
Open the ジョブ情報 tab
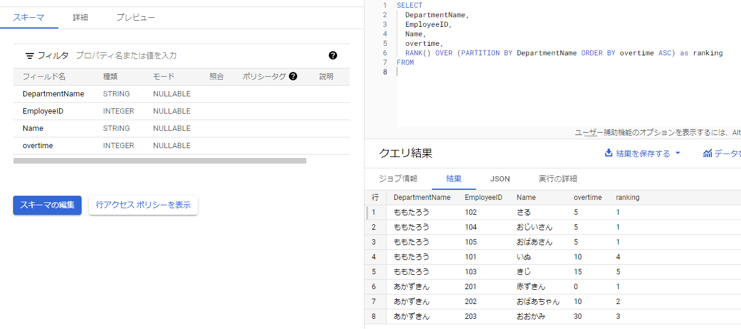[398, 178]
